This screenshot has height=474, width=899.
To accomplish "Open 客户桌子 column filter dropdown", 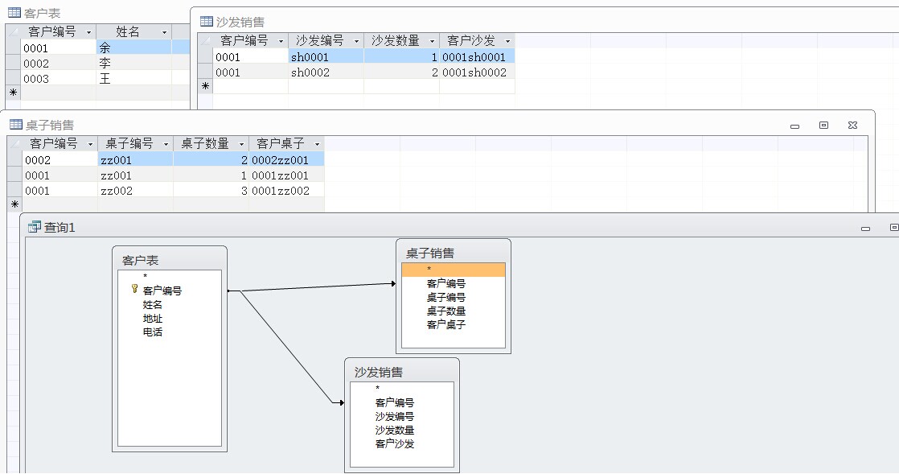I will pyautogui.click(x=317, y=144).
